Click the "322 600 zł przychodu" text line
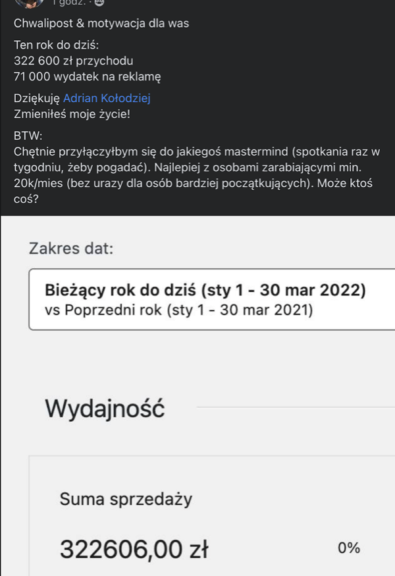Image resolution: width=395 pixels, height=576 pixels. pos(74,61)
